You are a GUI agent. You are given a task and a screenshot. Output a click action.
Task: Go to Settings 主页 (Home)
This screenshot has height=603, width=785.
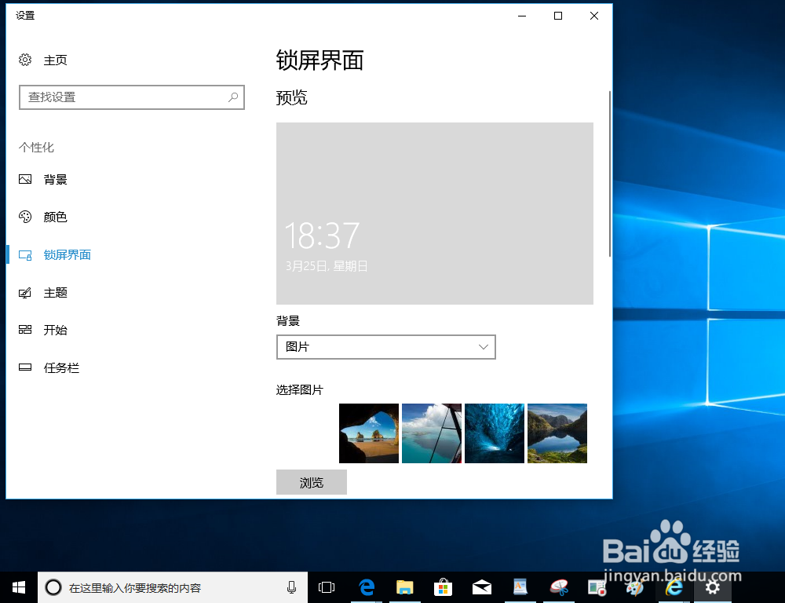click(55, 60)
